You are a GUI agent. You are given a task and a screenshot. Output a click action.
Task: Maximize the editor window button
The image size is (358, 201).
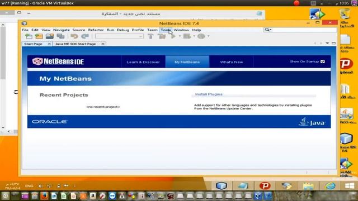(x=333, y=44)
